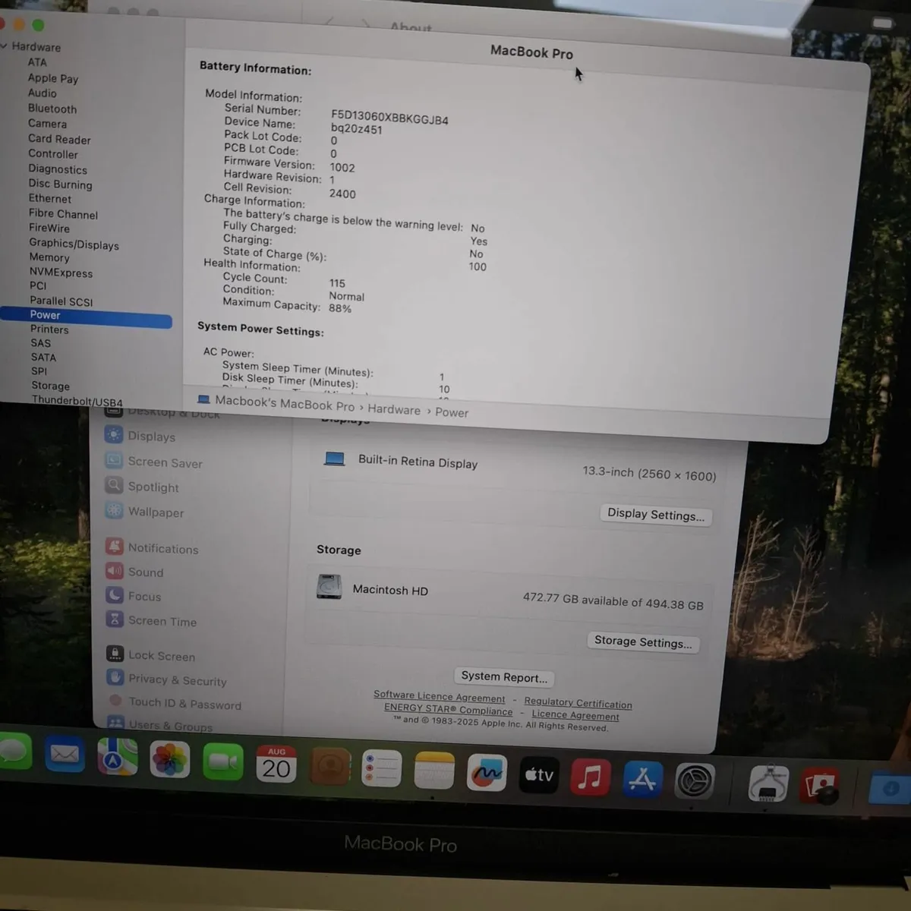The height and width of the screenshot is (911, 911).
Task: Open Screen Saver settings
Action: click(154, 462)
